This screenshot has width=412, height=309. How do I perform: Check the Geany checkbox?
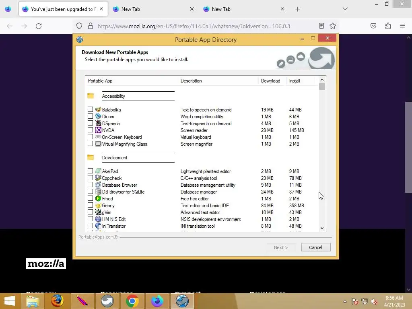click(x=90, y=205)
